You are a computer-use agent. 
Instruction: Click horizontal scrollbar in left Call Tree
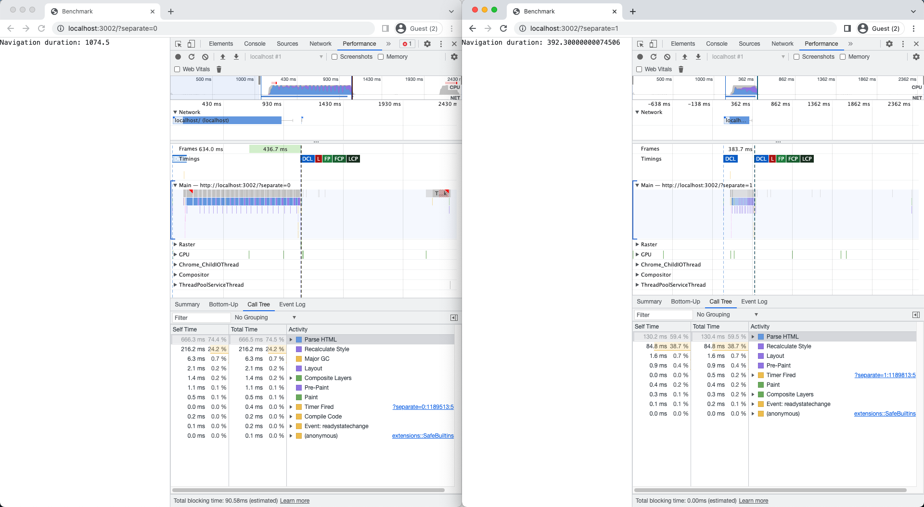tap(308, 490)
